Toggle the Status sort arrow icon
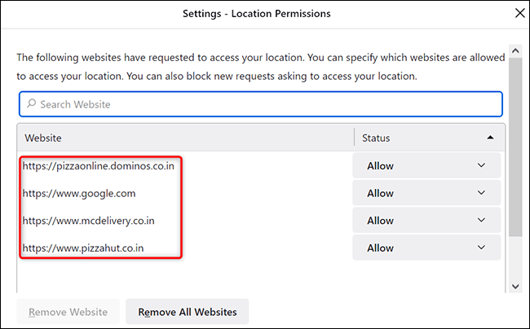This screenshot has height=329, width=530. click(x=492, y=138)
